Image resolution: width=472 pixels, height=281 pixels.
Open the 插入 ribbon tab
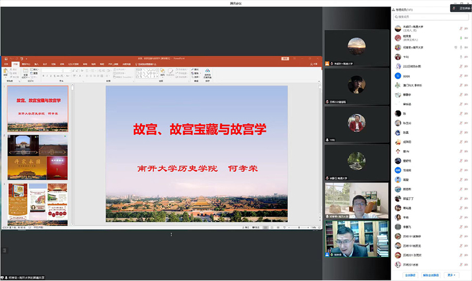point(37,64)
